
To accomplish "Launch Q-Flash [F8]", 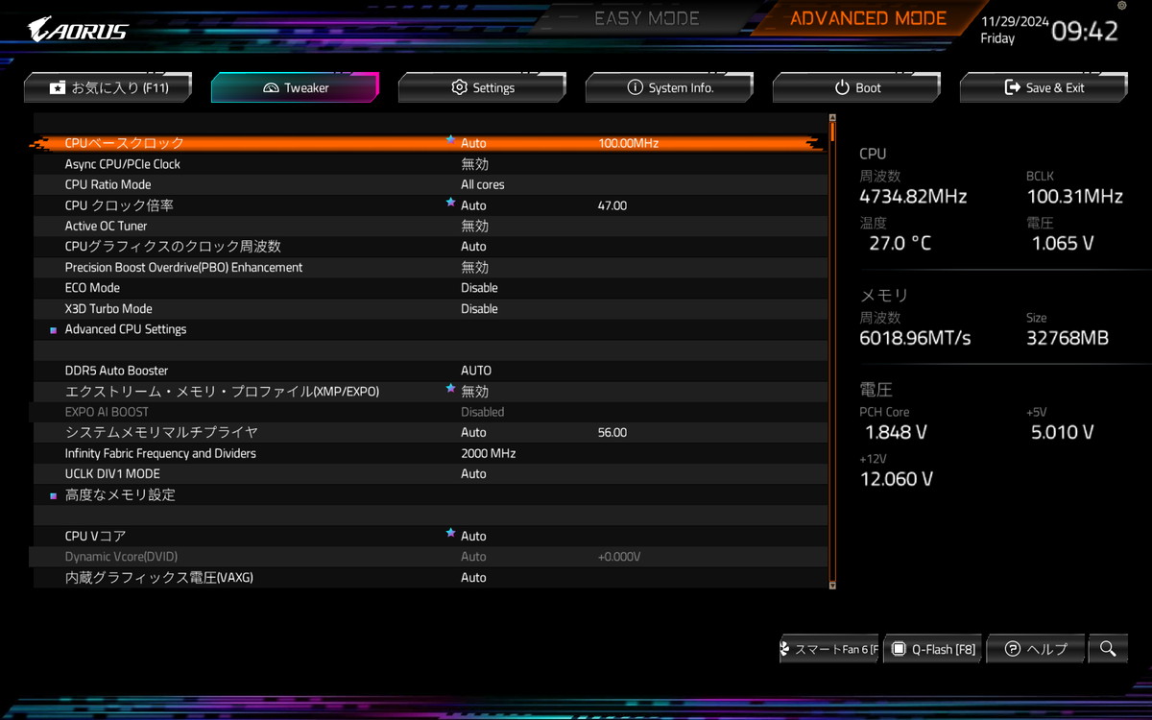I will (933, 649).
